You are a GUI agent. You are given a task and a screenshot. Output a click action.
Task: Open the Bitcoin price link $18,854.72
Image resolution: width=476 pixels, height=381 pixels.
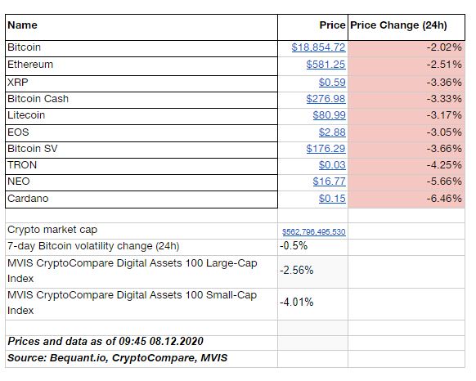(318, 47)
